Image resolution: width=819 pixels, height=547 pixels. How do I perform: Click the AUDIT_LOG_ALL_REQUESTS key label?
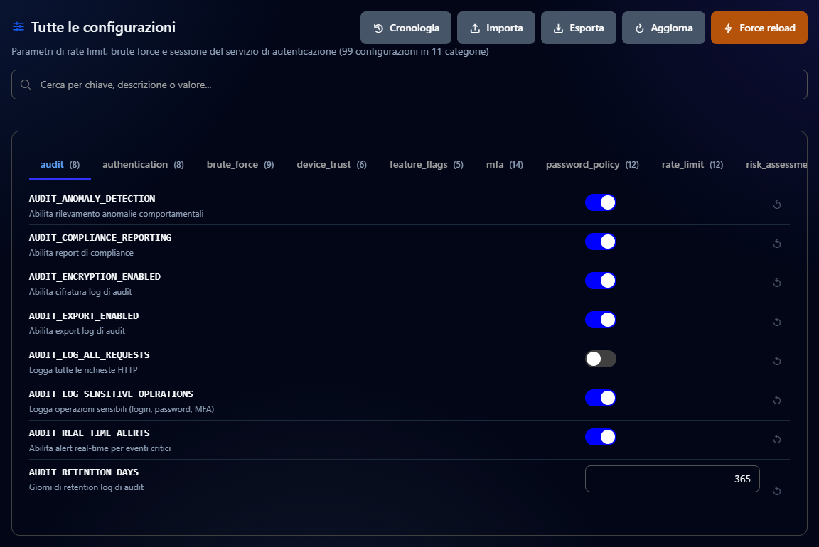pos(90,355)
